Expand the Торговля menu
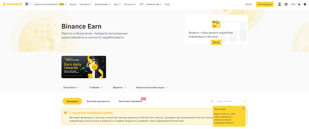The height and width of the screenshot is (129, 309). coord(85,4)
